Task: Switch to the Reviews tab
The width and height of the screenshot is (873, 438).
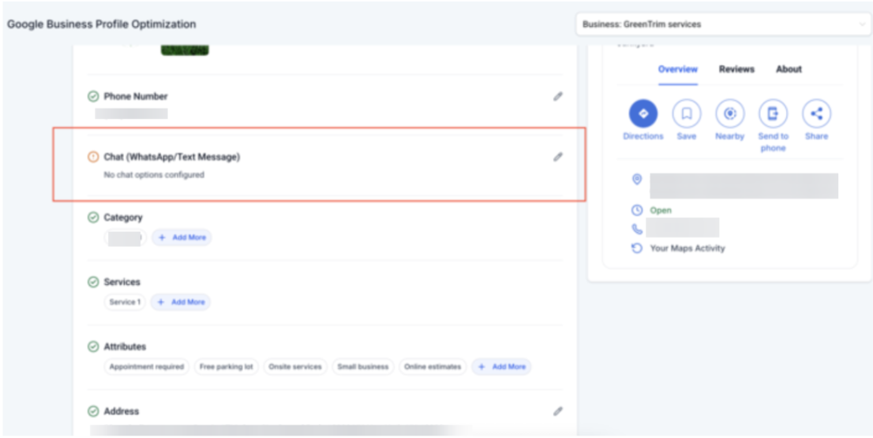Action: coord(736,69)
